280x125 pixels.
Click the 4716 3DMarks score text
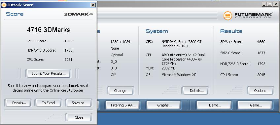(x=48, y=30)
